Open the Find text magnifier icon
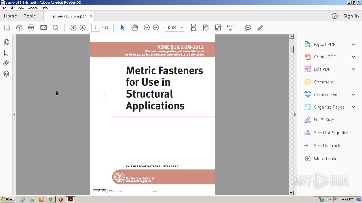The width and height of the screenshot is (362, 203). [56, 28]
